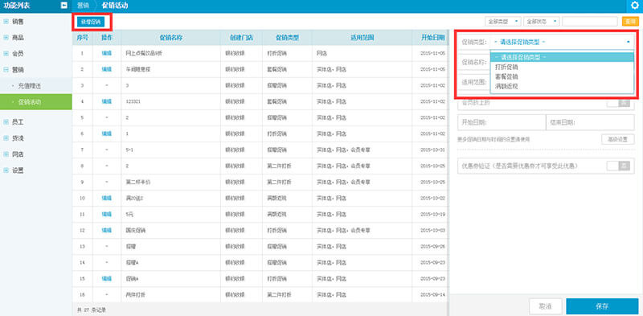
Task: Edit the 促销A promotion row
Action: click(x=107, y=278)
